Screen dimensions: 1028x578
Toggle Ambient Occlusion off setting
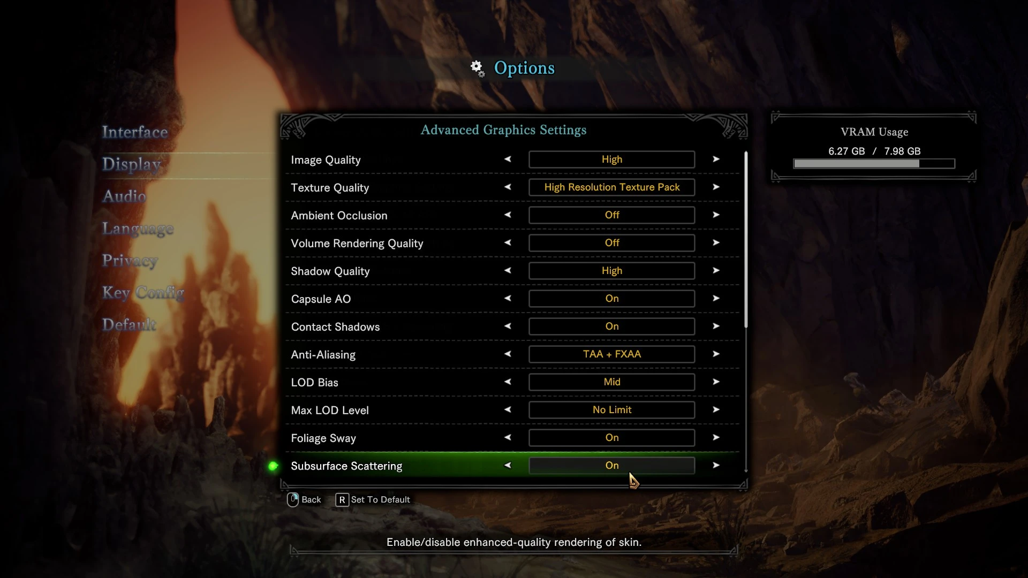pyautogui.click(x=611, y=215)
